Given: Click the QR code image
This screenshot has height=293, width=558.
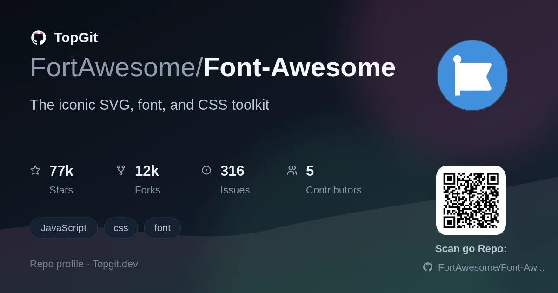Looking at the screenshot, I should click(x=471, y=200).
